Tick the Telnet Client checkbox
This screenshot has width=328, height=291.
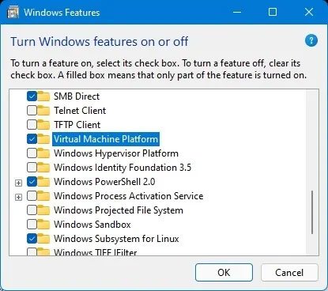pyautogui.click(x=32, y=111)
